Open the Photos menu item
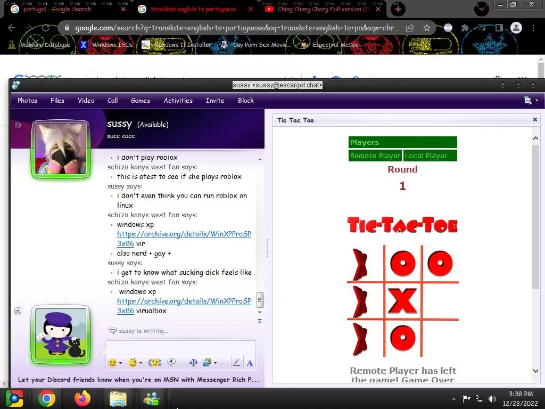Image resolution: width=545 pixels, height=409 pixels. [27, 101]
